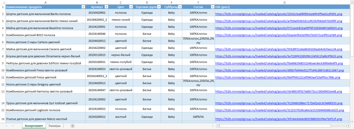The width and height of the screenshot is (354, 129).
Task: Select column A header
Action: point(46,2)
